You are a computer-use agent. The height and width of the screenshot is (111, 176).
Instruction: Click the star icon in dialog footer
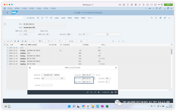pos(112,92)
